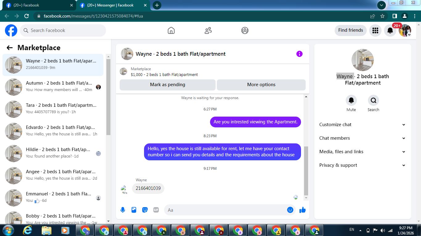Image resolution: width=421 pixels, height=236 pixels.
Task: Open File Explorer from the taskbar
Action: 47,230
